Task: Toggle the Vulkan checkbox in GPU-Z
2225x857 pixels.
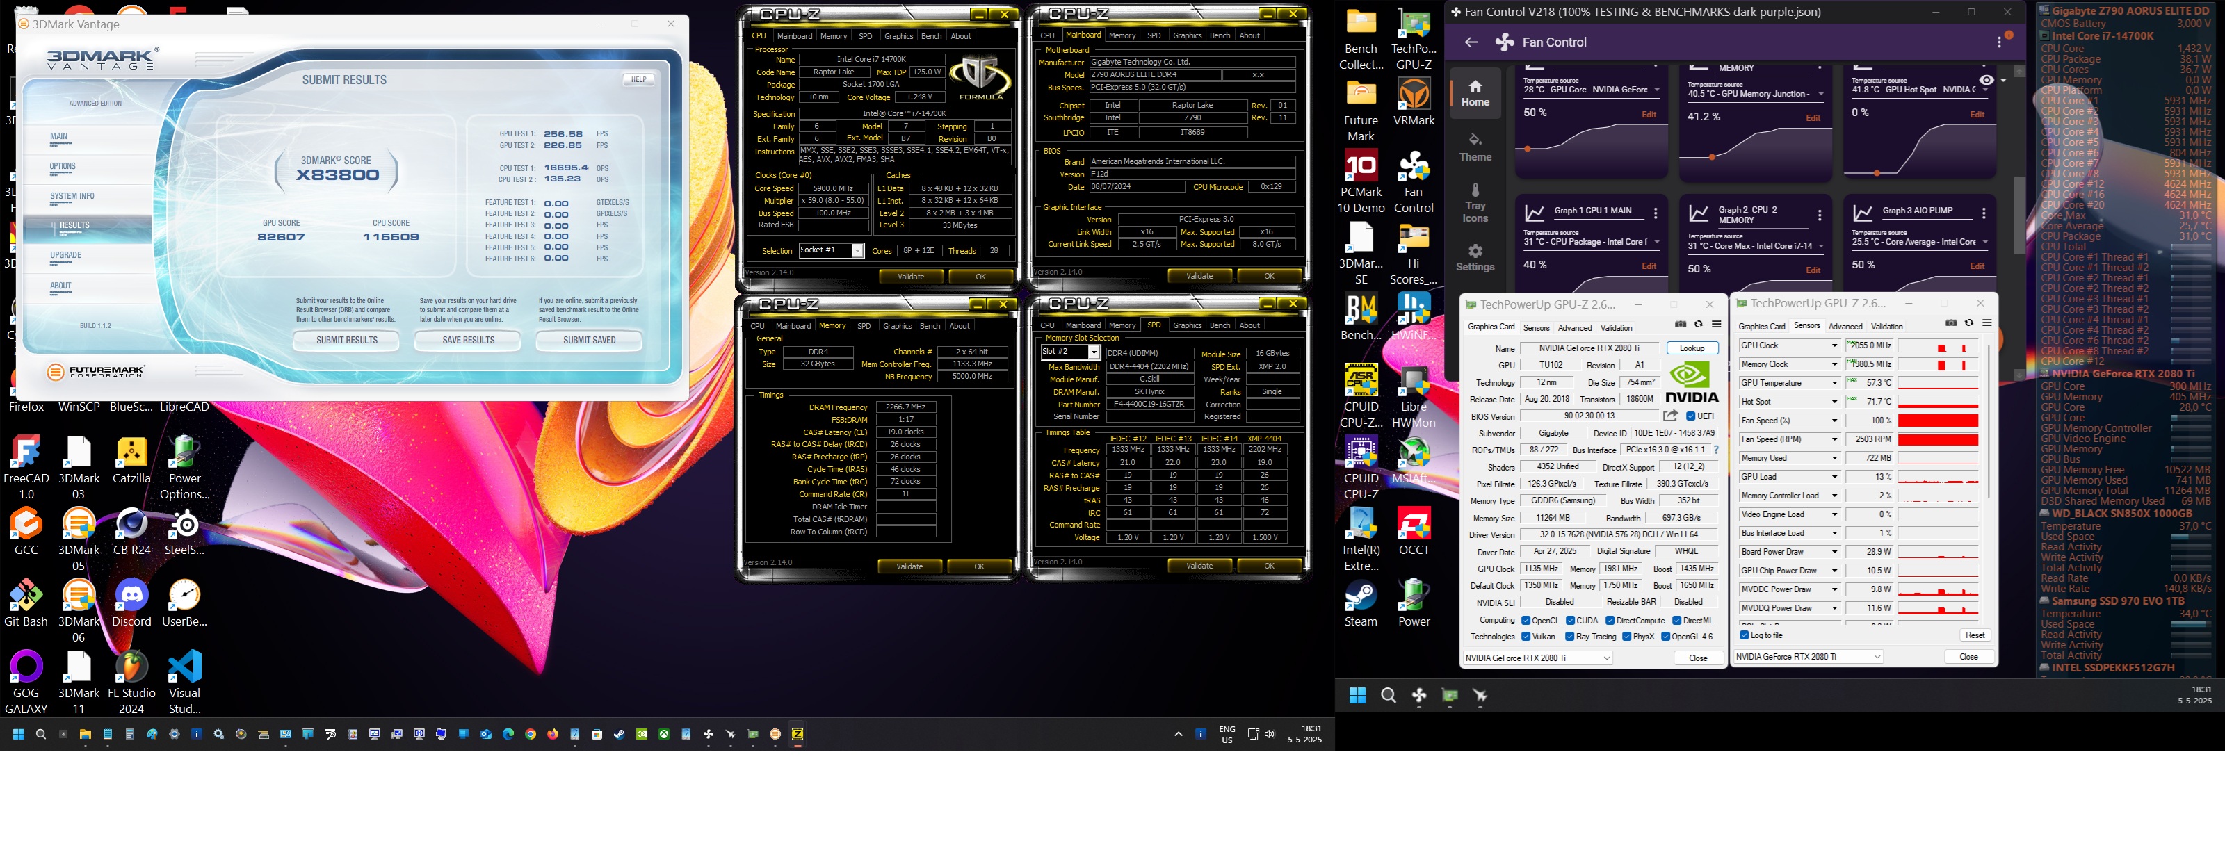Action: [x=1526, y=637]
